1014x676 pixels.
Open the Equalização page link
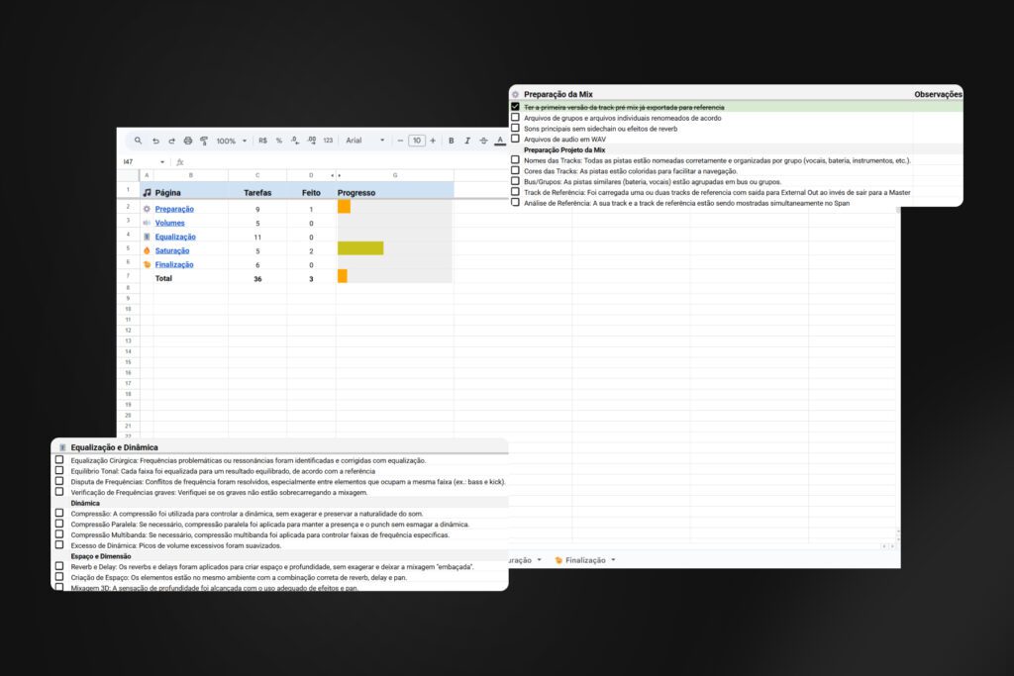(x=175, y=237)
